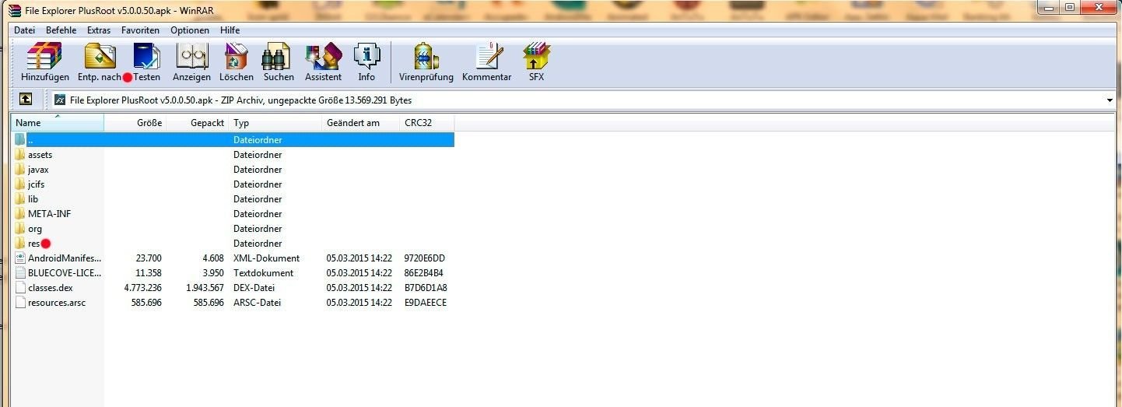Sort by Name column header
Image resolution: width=1122 pixels, height=407 pixels.
(58, 123)
